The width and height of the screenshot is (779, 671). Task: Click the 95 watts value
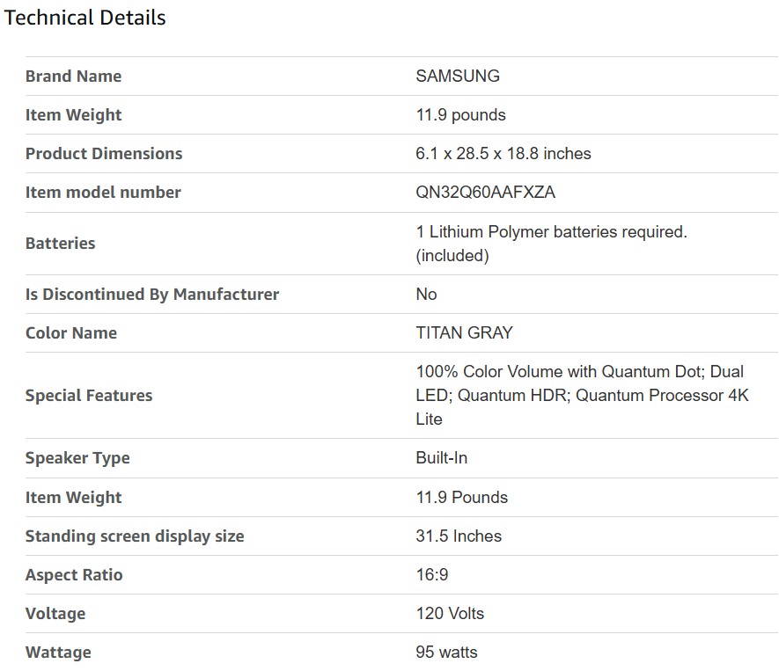coord(447,653)
